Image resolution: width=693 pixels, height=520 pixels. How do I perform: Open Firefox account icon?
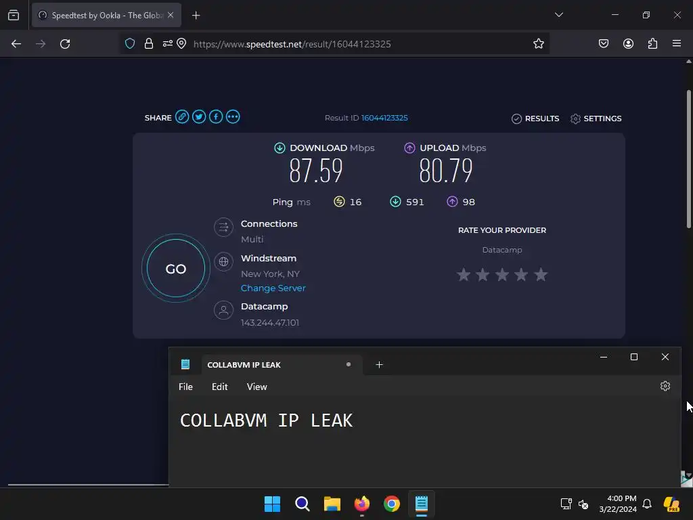click(629, 44)
